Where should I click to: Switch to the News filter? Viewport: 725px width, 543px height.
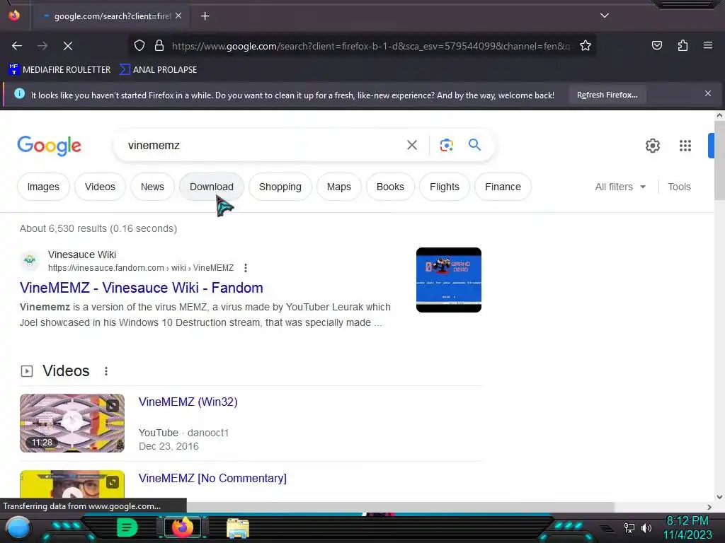pyautogui.click(x=153, y=187)
